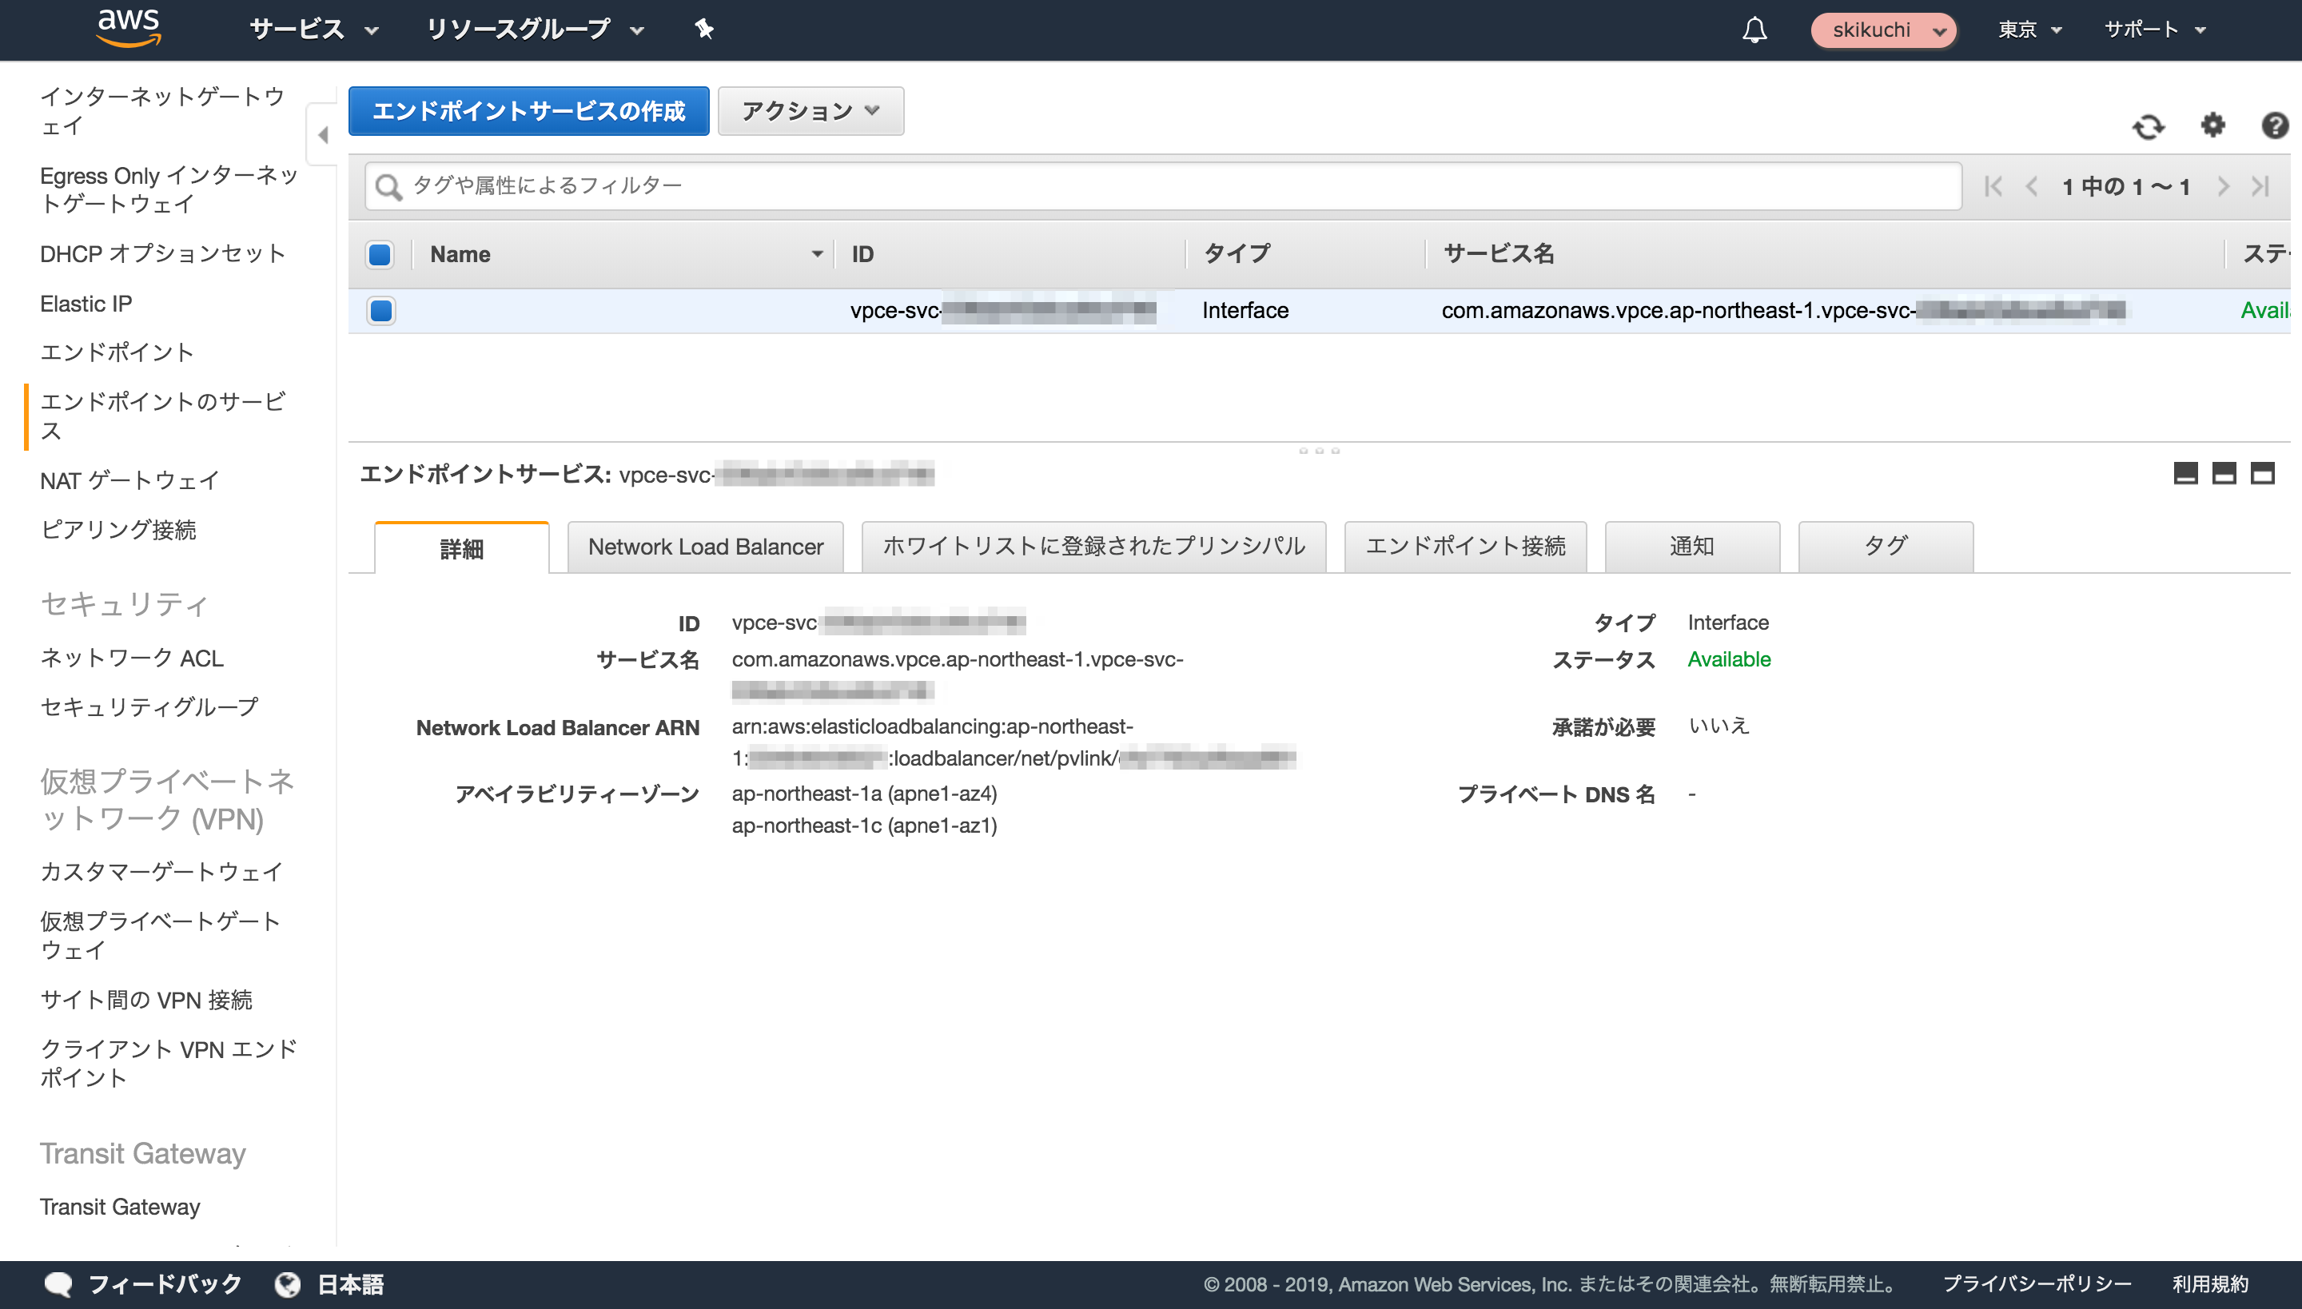Click エンドポイントサービスの作成 button
Viewport: 2302px width, 1309px height.
tap(529, 110)
